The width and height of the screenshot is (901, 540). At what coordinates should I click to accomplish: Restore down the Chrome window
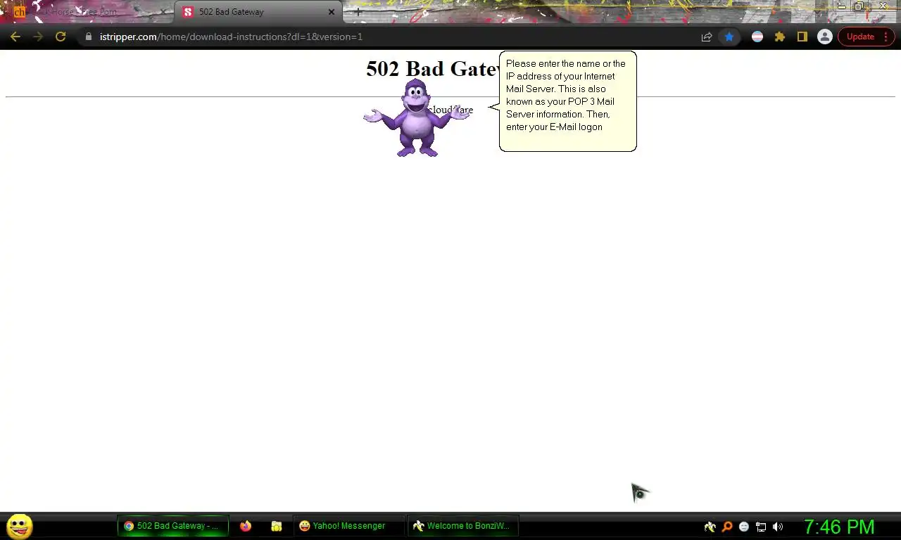(859, 6)
